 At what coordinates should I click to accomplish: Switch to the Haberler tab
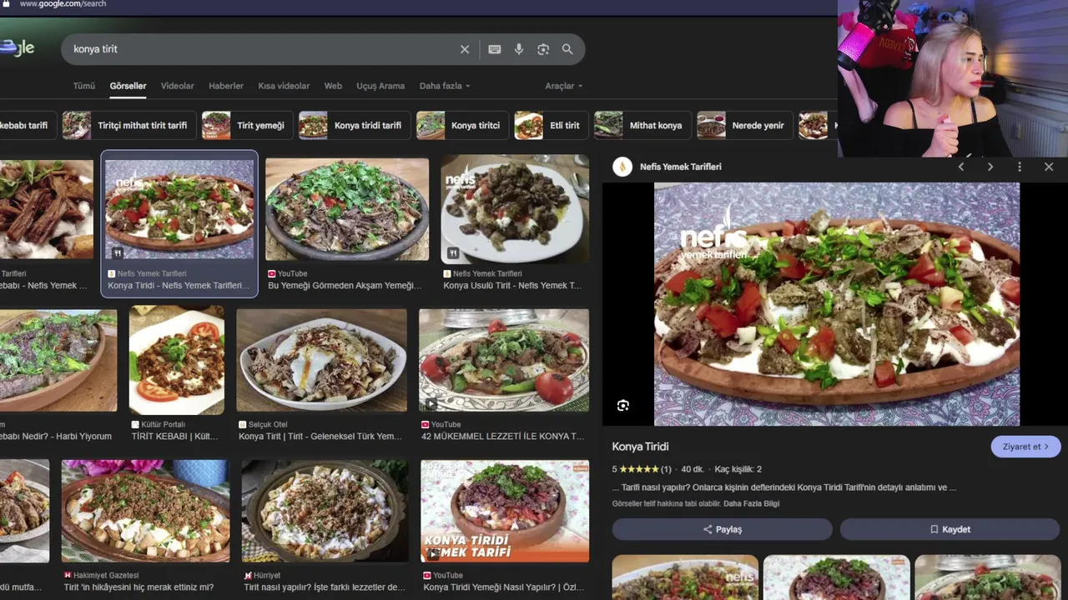coord(226,86)
